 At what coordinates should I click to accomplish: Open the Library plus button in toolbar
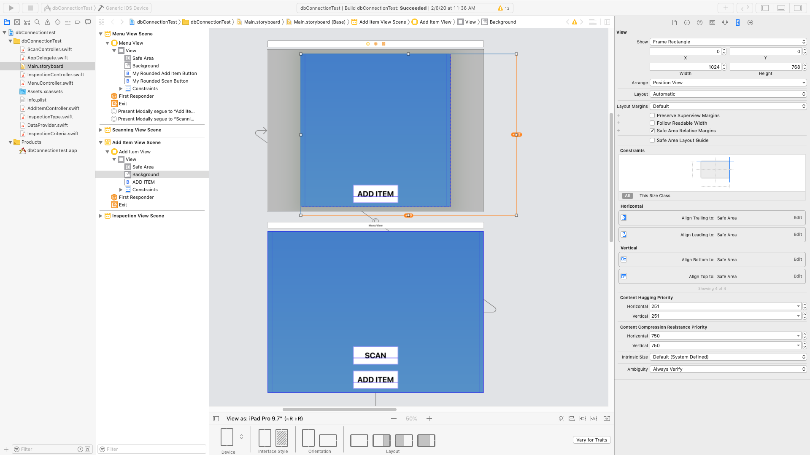(x=726, y=8)
